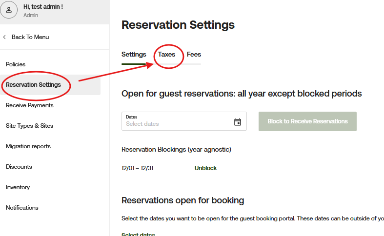Click Block to Receive Reservations button
Image resolution: width=384 pixels, height=236 pixels.
tap(307, 121)
